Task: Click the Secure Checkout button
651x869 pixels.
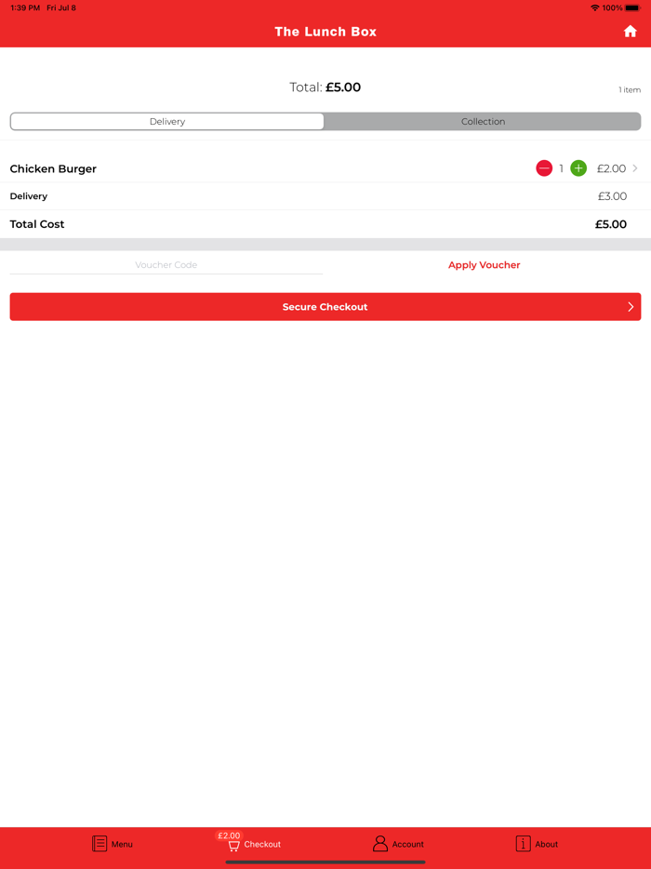Action: (x=325, y=306)
